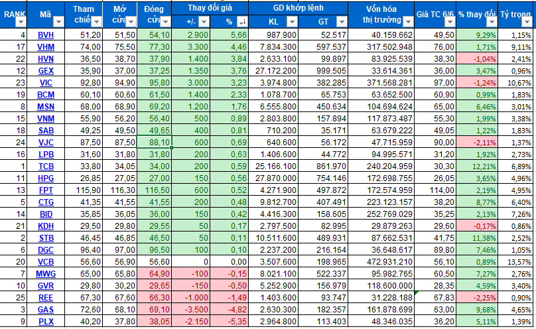Screen dimensions: 536x329
Task: Open the DGC ticker link
Action: [46, 250]
